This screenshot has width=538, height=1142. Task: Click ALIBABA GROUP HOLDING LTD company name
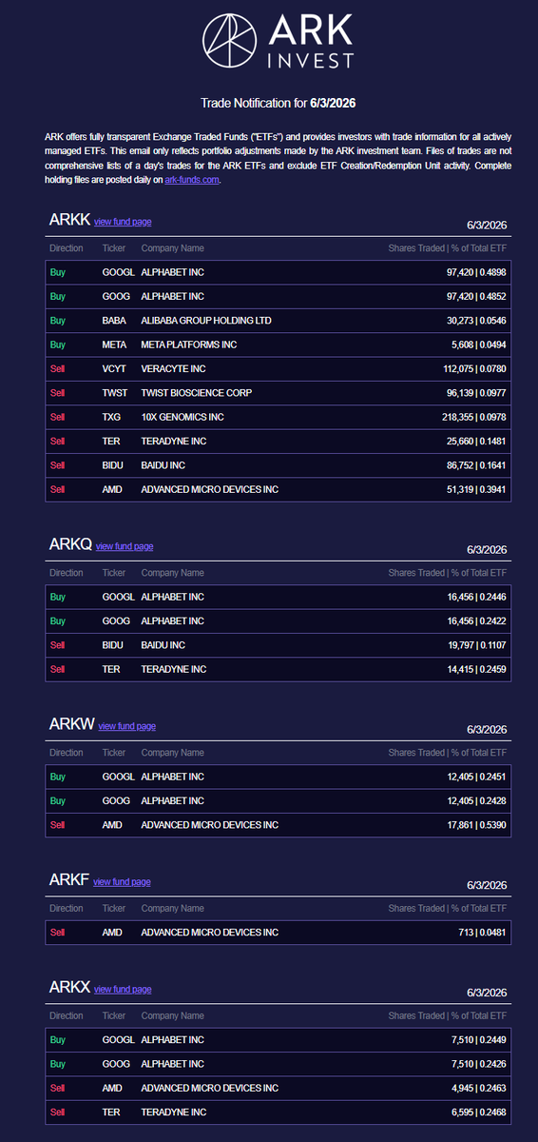206,321
